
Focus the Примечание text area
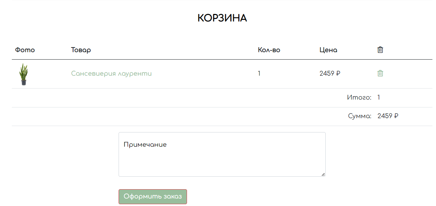(x=222, y=154)
